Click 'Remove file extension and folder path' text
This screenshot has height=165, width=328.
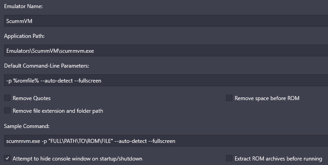coord(58,111)
